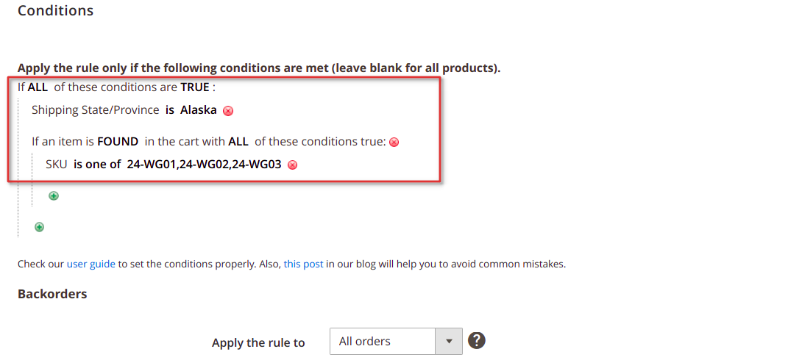Image resolution: width=802 pixels, height=360 pixels.
Task: Click the Conditions section heading
Action: 55,10
